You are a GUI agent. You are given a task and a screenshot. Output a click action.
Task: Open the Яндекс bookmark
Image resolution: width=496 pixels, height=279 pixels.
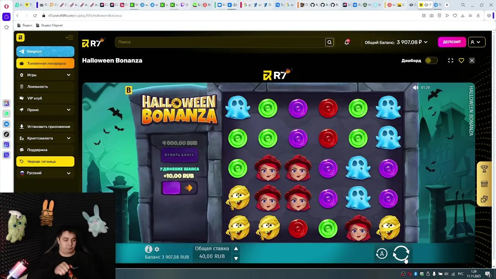(25, 25)
